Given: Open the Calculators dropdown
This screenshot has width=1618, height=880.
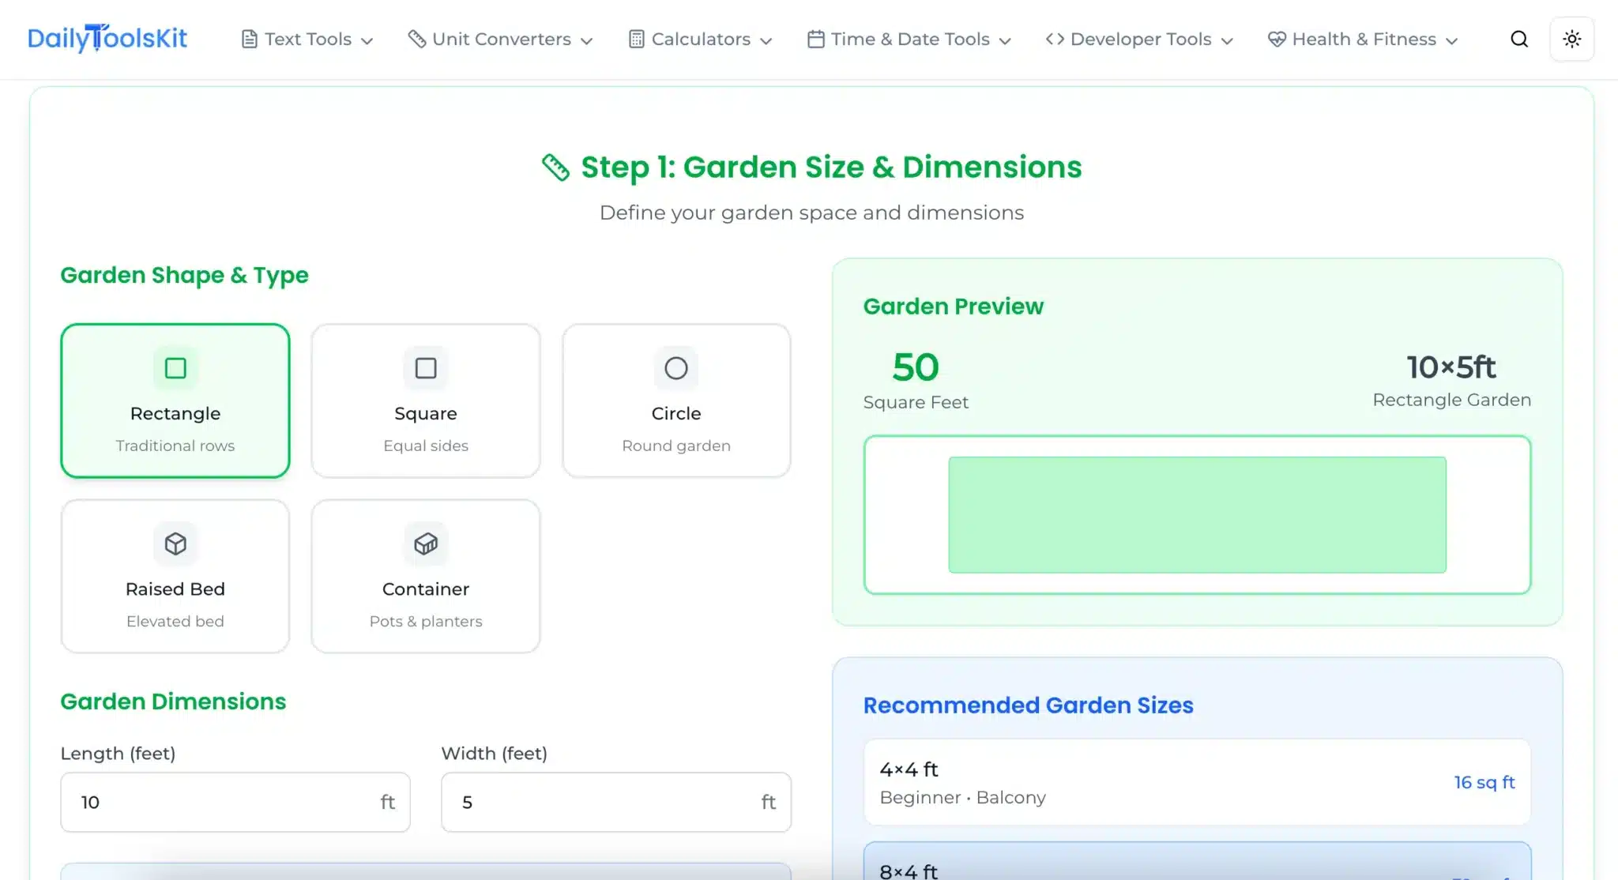Looking at the screenshot, I should click(698, 39).
